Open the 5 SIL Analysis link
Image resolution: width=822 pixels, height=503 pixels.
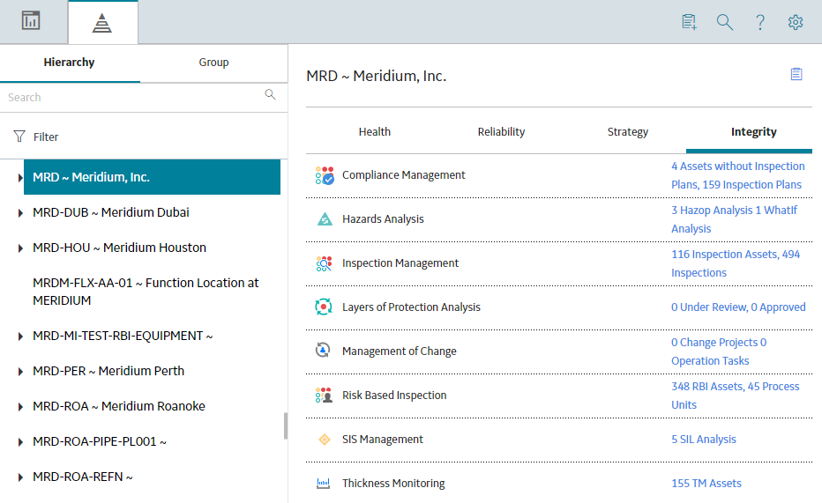[x=704, y=440]
